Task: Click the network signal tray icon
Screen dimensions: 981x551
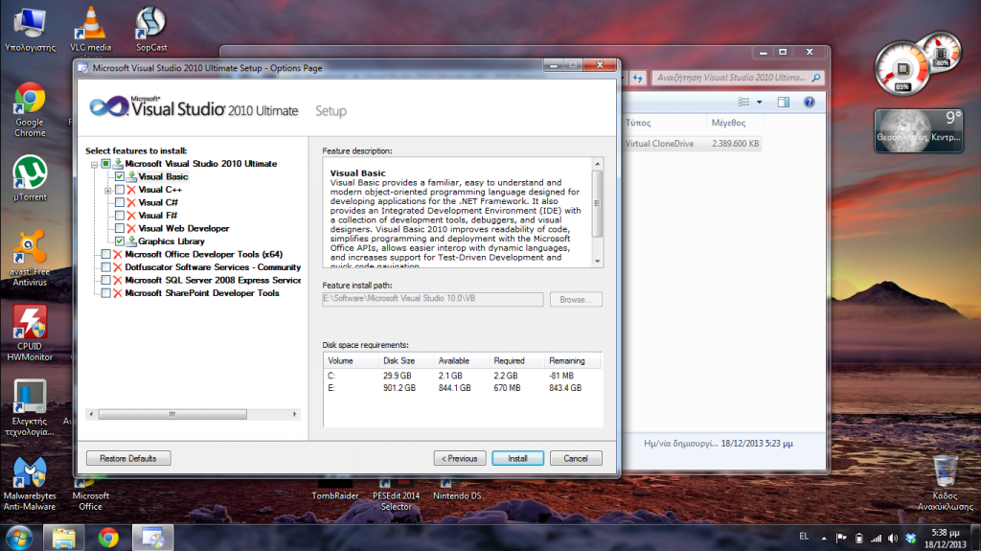Action: [x=876, y=539]
